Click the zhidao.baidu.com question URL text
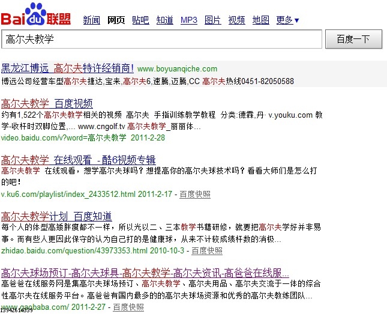The image size is (387, 314). coord(74,251)
